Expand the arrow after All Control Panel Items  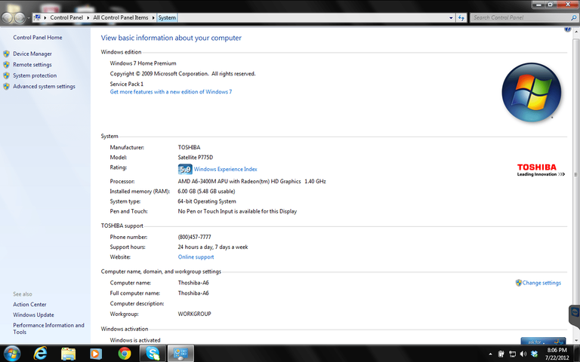(153, 17)
